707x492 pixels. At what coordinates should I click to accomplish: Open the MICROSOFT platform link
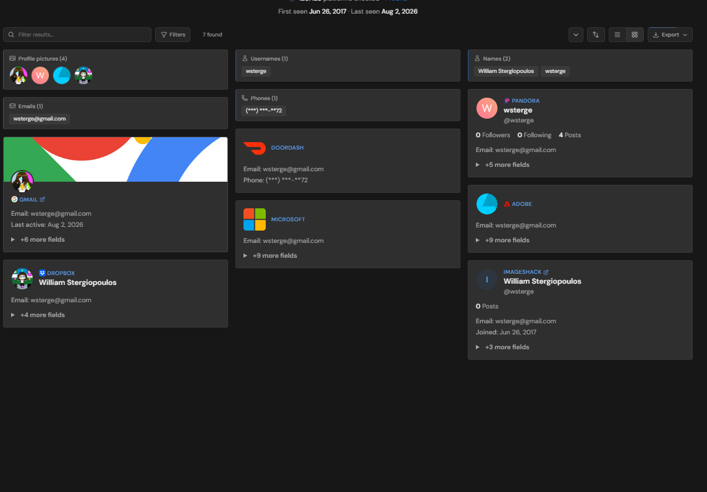point(288,219)
